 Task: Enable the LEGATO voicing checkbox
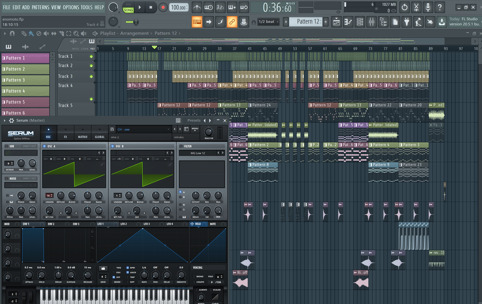[194, 282]
